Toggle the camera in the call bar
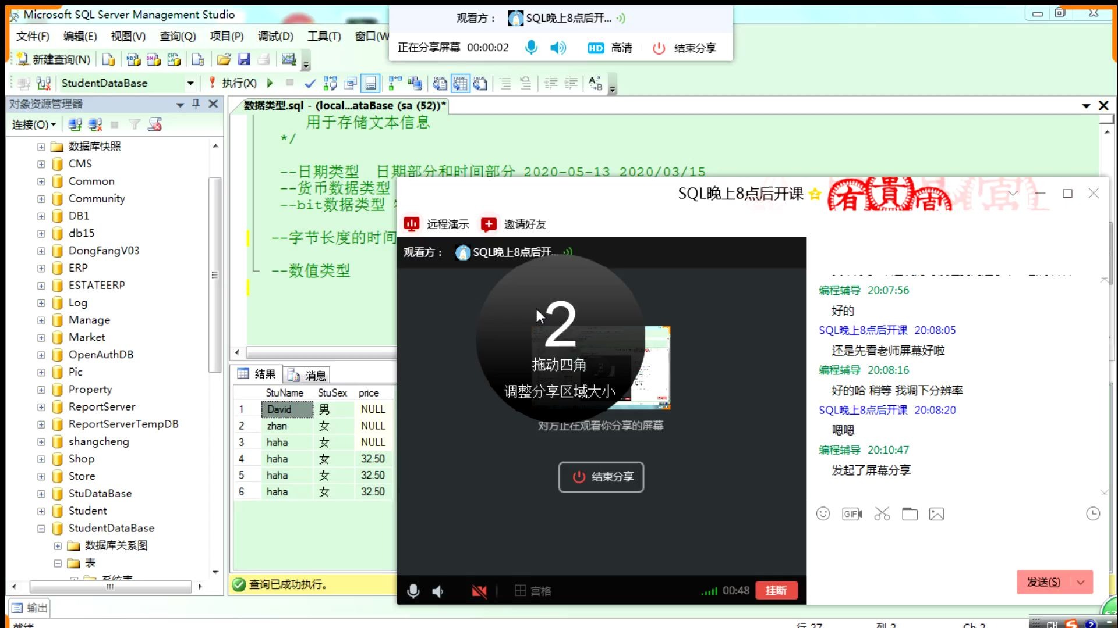 click(x=479, y=591)
